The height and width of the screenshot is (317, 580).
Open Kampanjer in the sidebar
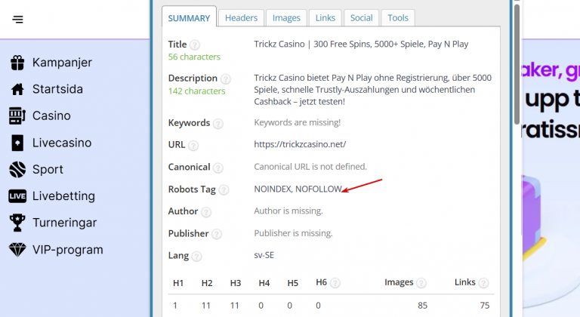coord(62,63)
